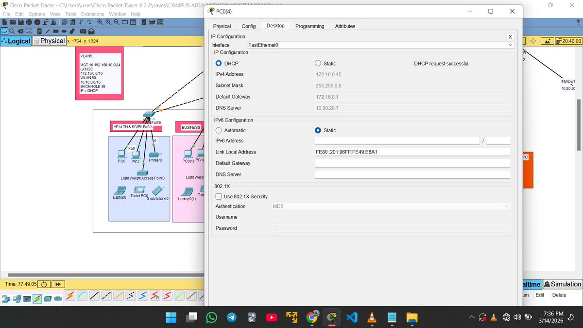Select the Place Note tool icon
The height and width of the screenshot is (328, 583).
click(39, 31)
